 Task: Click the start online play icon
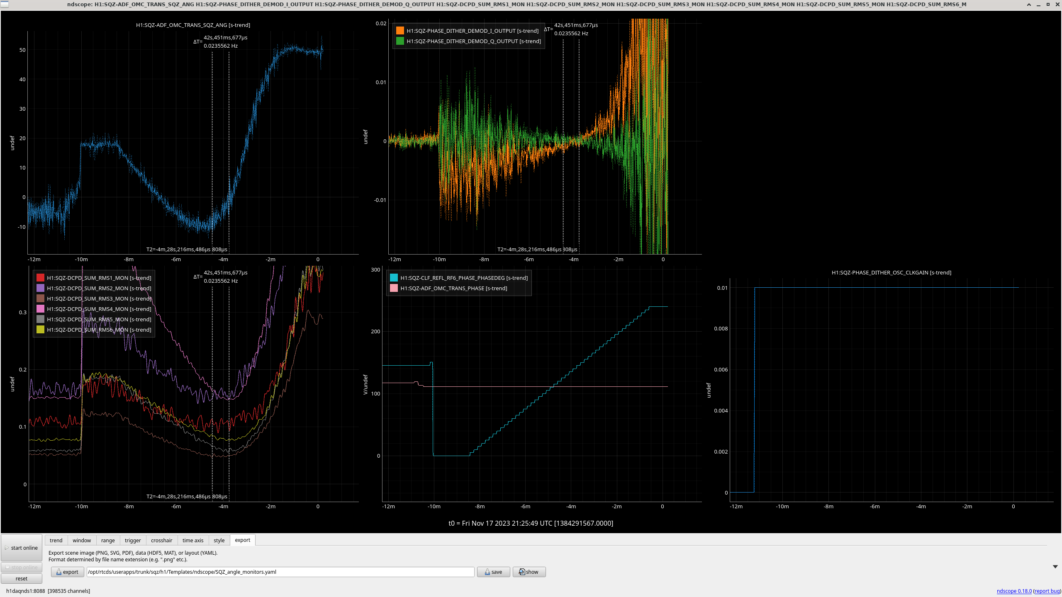click(7, 548)
